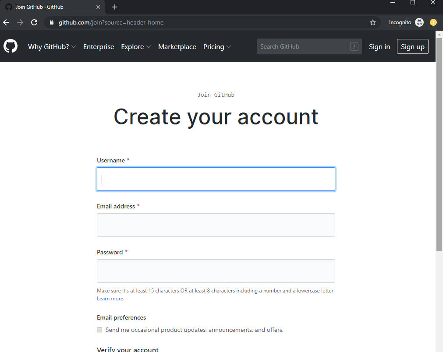Open the Marketplace page
Screen dimensions: 443x352
tap(177, 46)
